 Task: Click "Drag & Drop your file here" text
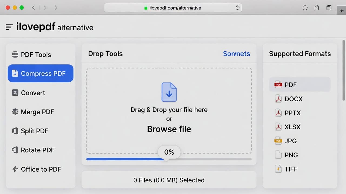click(x=169, y=110)
